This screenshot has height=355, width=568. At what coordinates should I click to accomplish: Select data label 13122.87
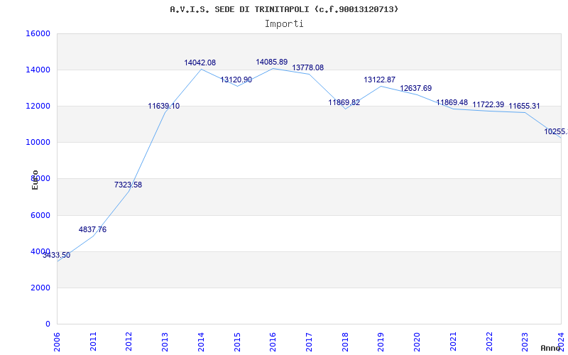pyautogui.click(x=380, y=80)
